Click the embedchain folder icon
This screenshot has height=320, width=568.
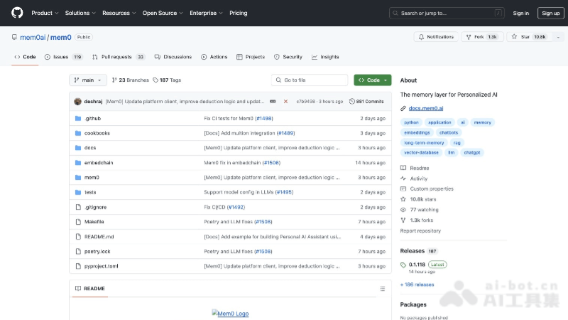tap(78, 163)
